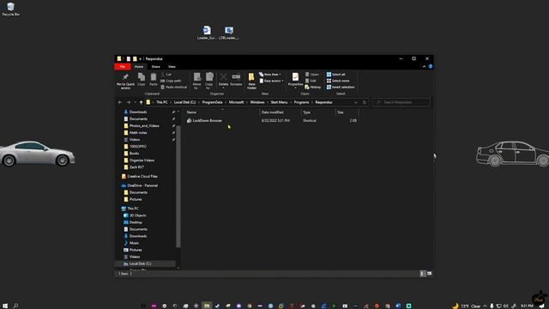This screenshot has width=549, height=309.
Task: Click the Properties checkmark icon
Action: click(x=295, y=76)
